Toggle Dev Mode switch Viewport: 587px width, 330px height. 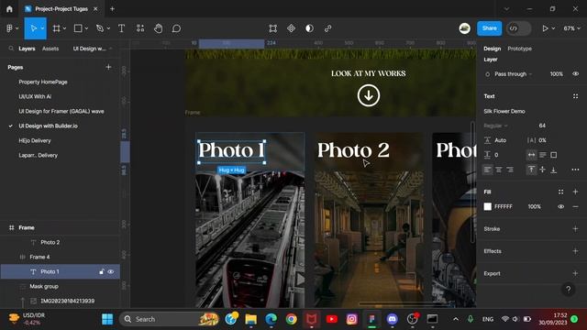(x=518, y=28)
